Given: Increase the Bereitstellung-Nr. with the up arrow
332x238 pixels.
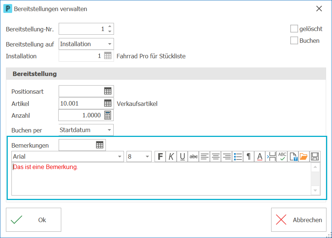Looking at the screenshot, I should click(110, 26).
